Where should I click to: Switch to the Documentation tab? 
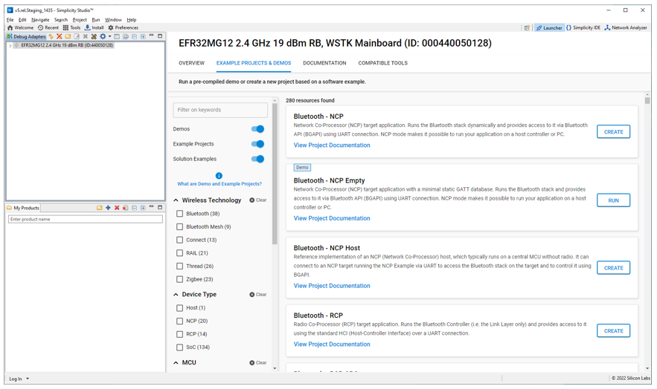click(324, 63)
